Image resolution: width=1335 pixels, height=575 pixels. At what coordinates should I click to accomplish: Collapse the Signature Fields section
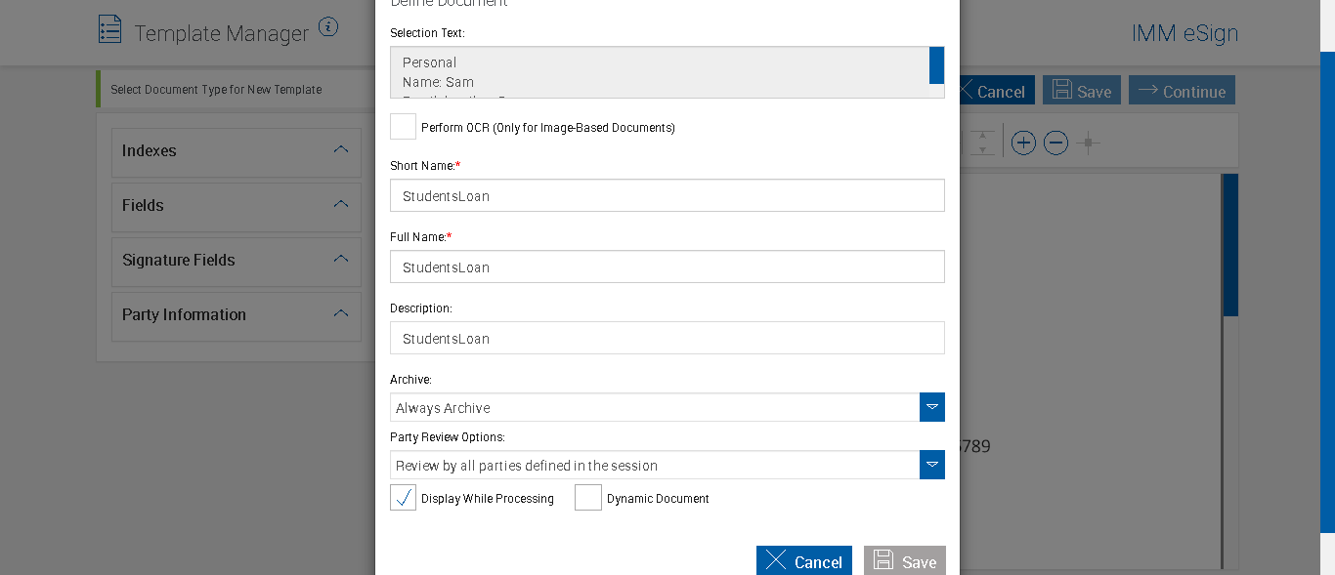click(x=340, y=260)
